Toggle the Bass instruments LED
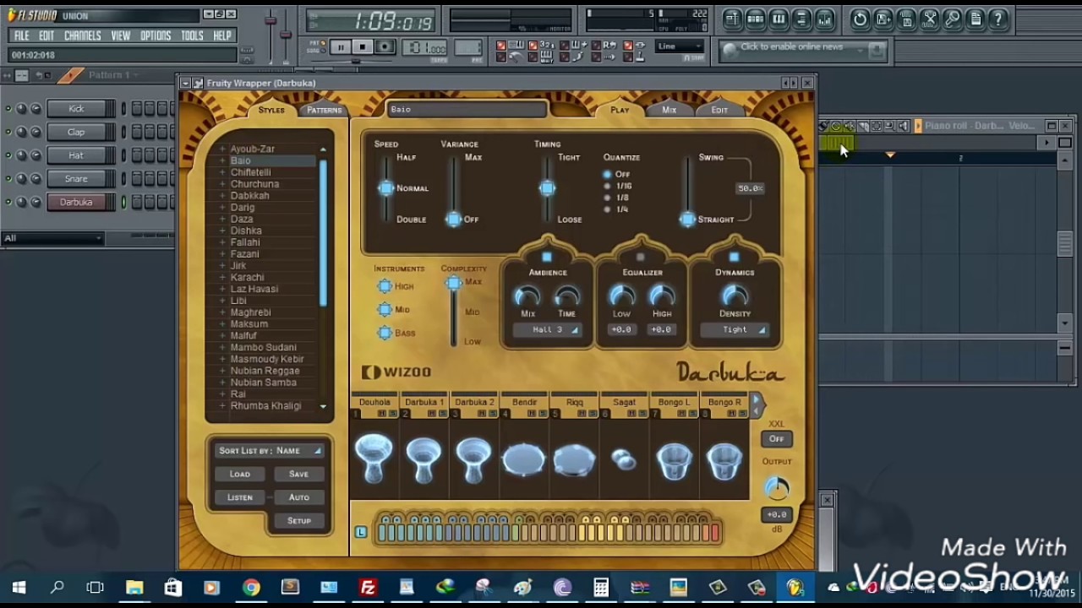This screenshot has width=1082, height=608. 385,334
